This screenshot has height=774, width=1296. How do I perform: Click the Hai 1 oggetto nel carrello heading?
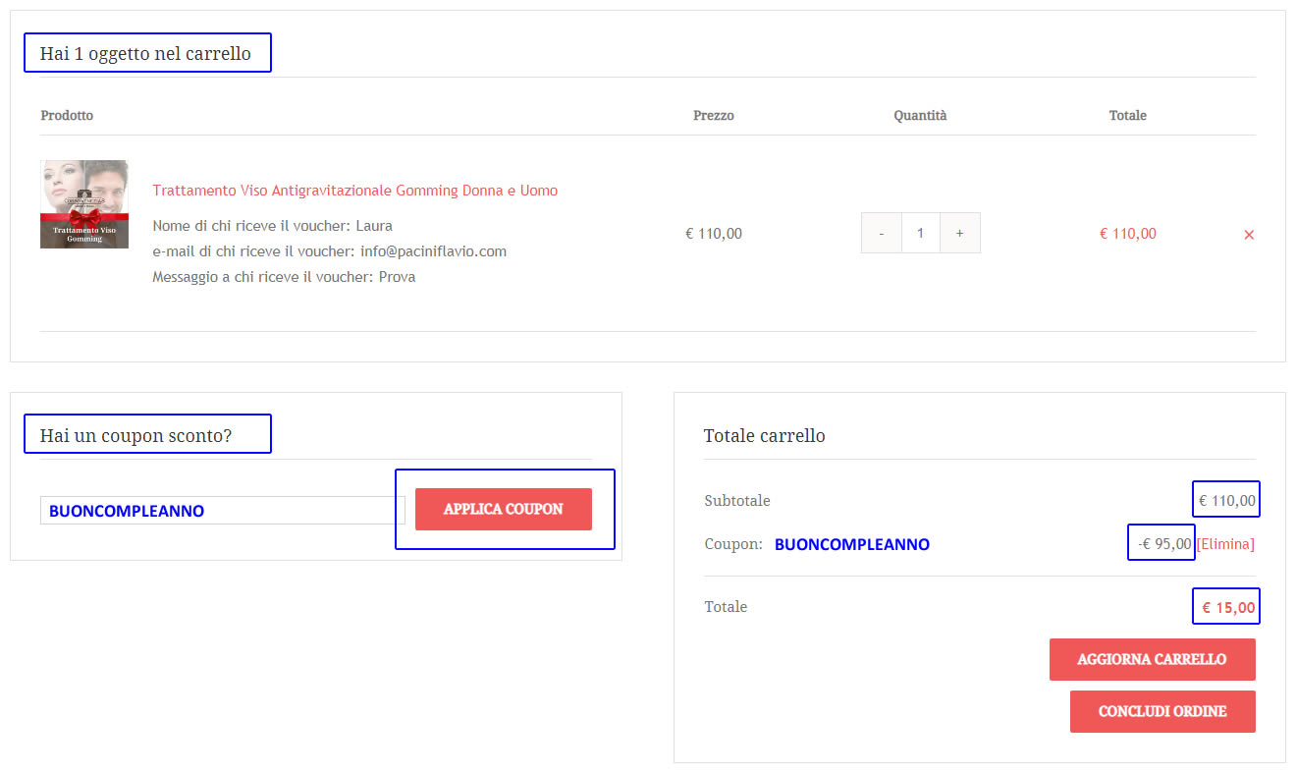[146, 52]
